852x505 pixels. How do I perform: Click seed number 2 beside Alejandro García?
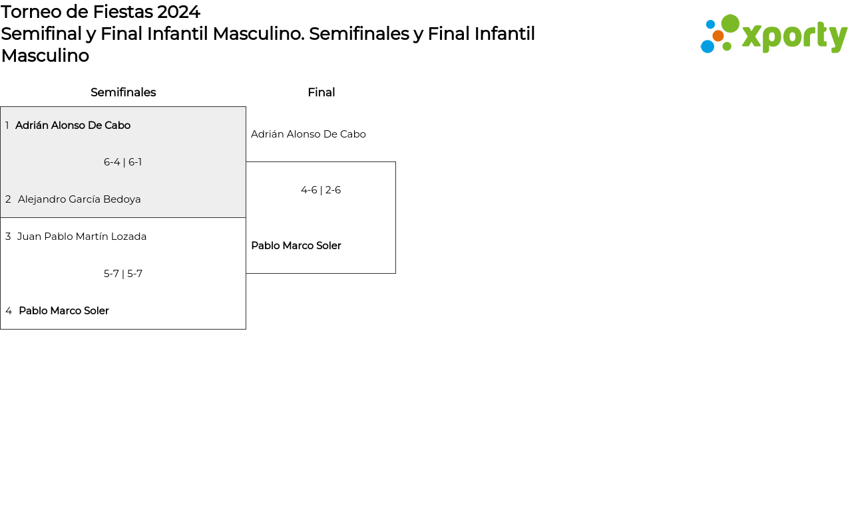pos(8,199)
